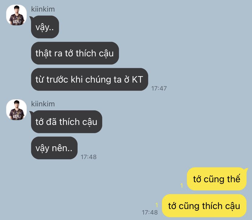Click the tail of the "tớ cũng thế" bubble
252x220 pixels.
tap(246, 170)
